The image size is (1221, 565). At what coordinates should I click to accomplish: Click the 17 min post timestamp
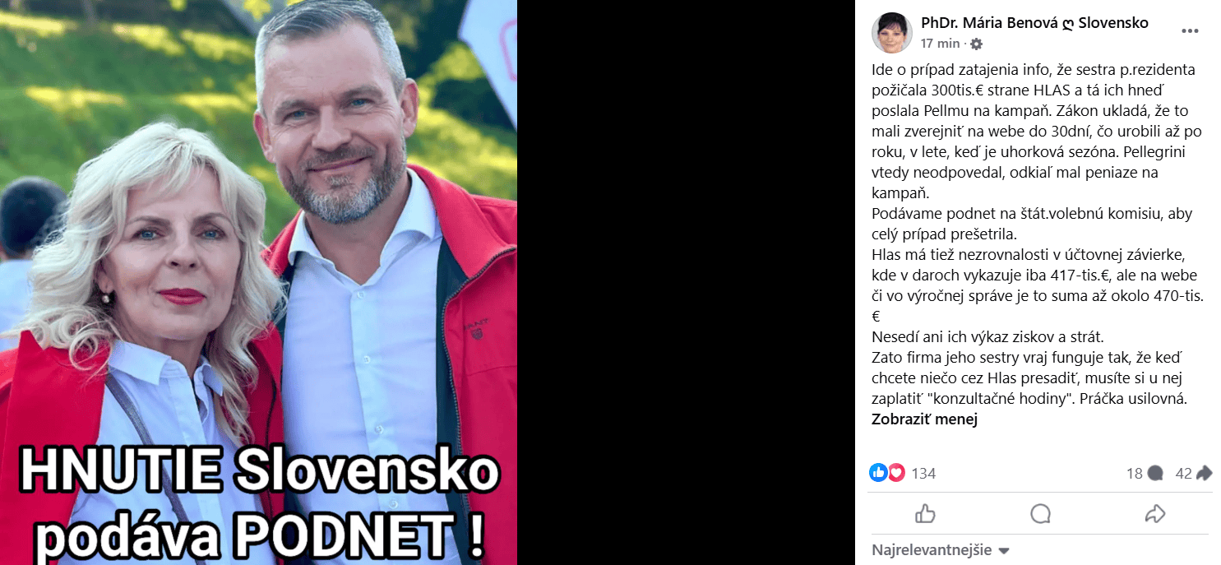pyautogui.click(x=940, y=44)
